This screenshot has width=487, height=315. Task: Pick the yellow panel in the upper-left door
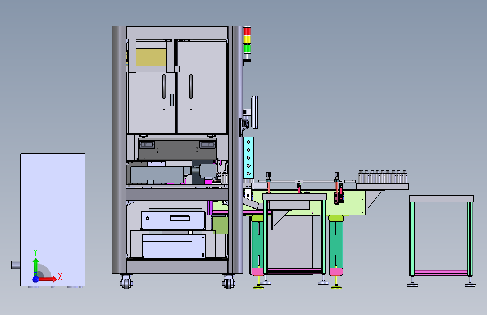151,57
